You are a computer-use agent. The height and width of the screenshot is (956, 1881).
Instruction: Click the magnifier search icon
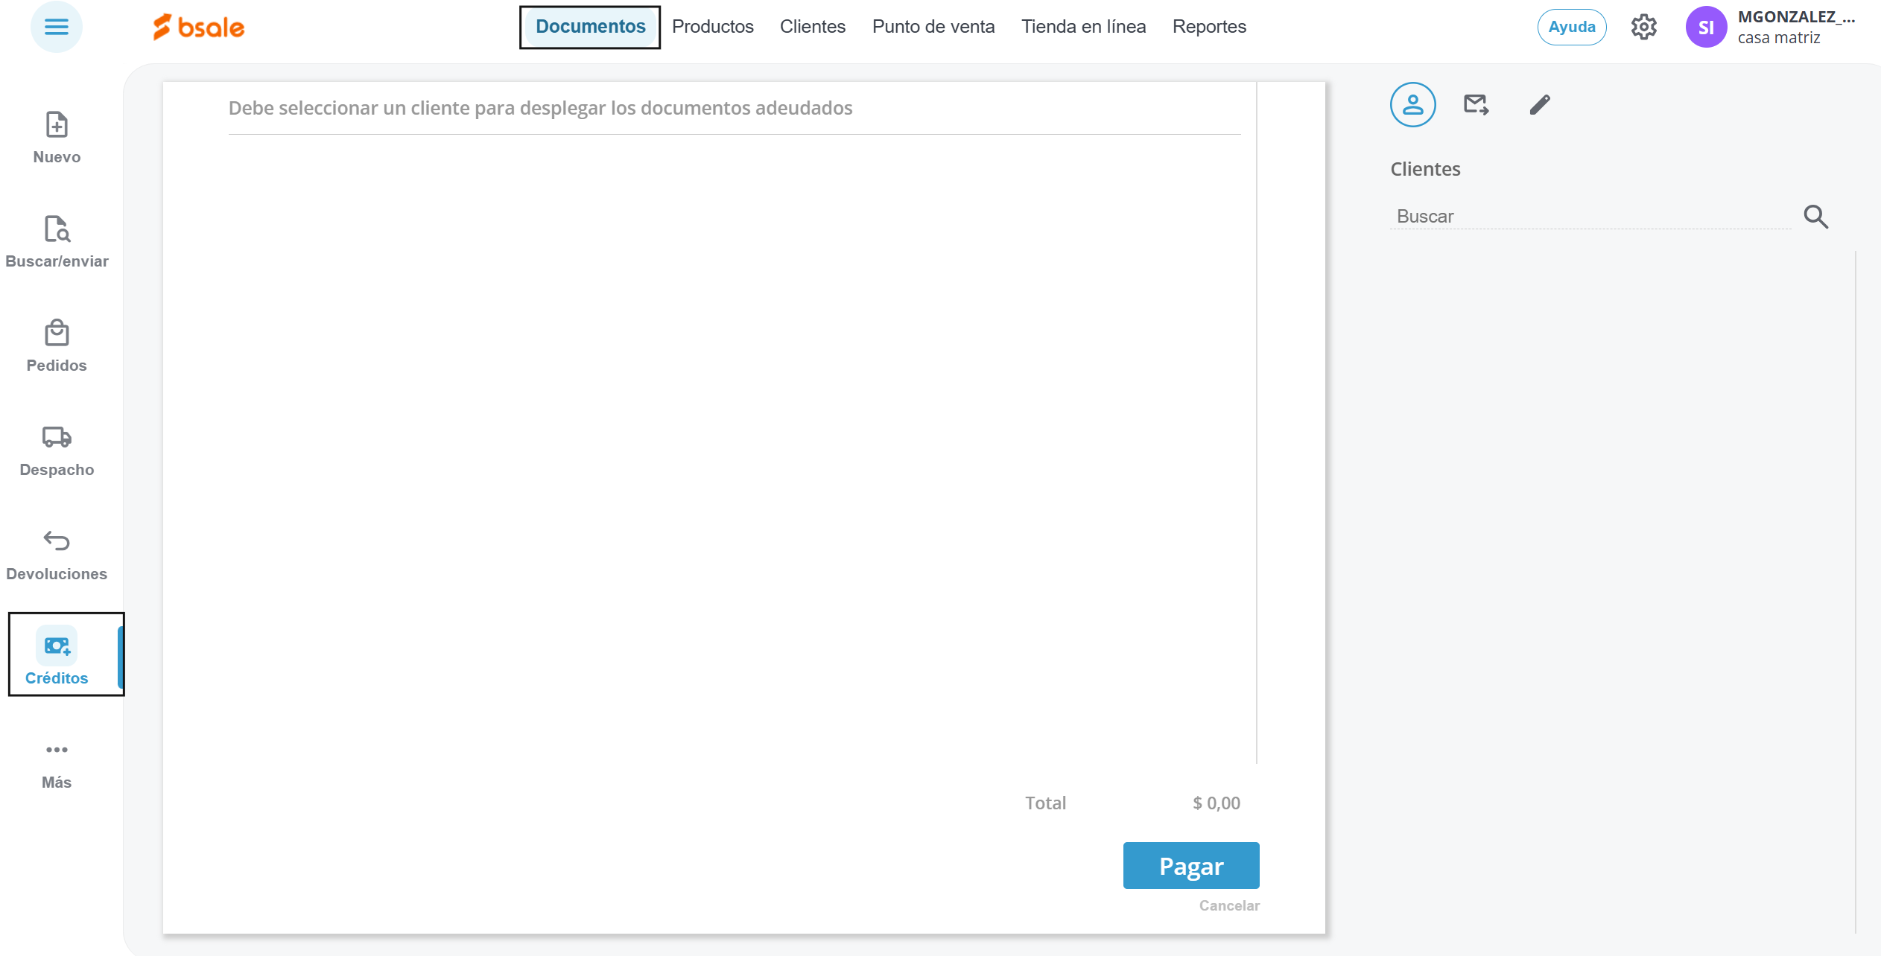click(x=1815, y=217)
